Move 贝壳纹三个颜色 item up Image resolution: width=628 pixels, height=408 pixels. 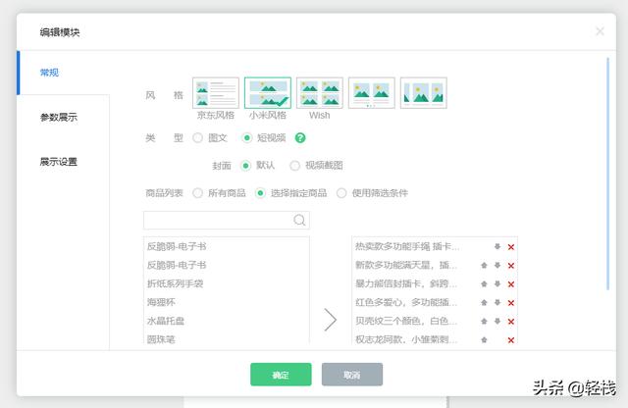[x=484, y=321]
